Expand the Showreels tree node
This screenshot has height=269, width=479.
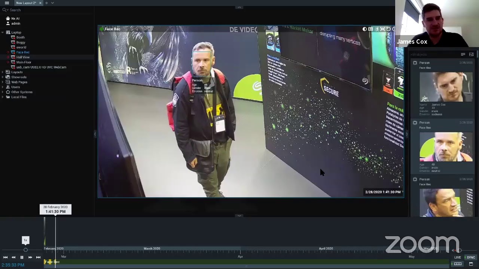tap(3, 77)
